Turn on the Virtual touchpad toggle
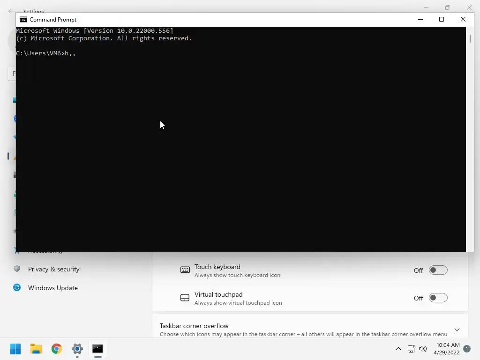This screenshot has height=360, width=480. pyautogui.click(x=438, y=298)
